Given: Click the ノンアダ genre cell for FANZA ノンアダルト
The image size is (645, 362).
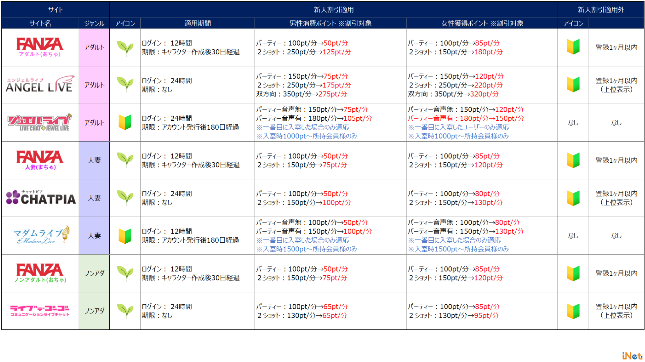Looking at the screenshot, I should (x=94, y=273).
